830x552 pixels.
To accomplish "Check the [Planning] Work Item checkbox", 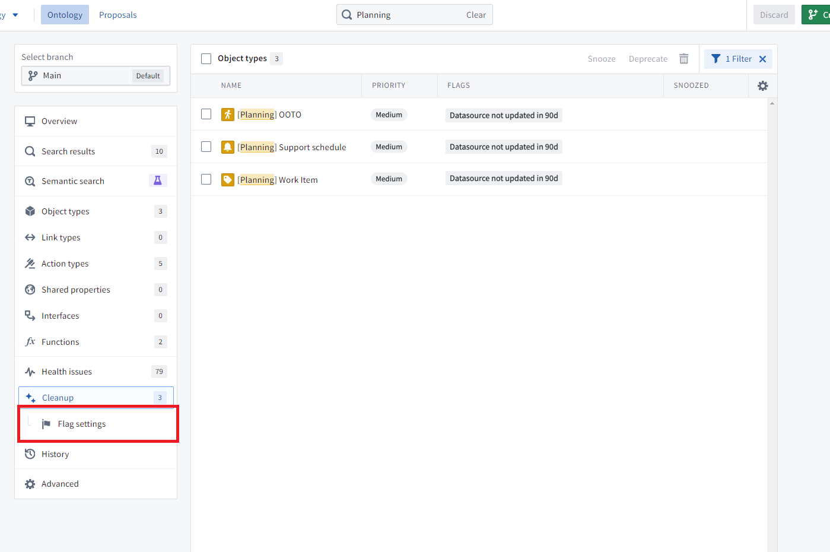I will point(206,179).
